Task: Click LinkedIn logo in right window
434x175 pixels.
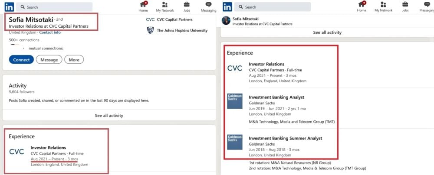Action: pos(227,7)
